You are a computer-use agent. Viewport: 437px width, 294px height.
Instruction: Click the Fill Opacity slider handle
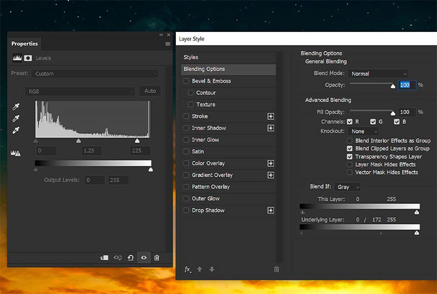(x=393, y=113)
